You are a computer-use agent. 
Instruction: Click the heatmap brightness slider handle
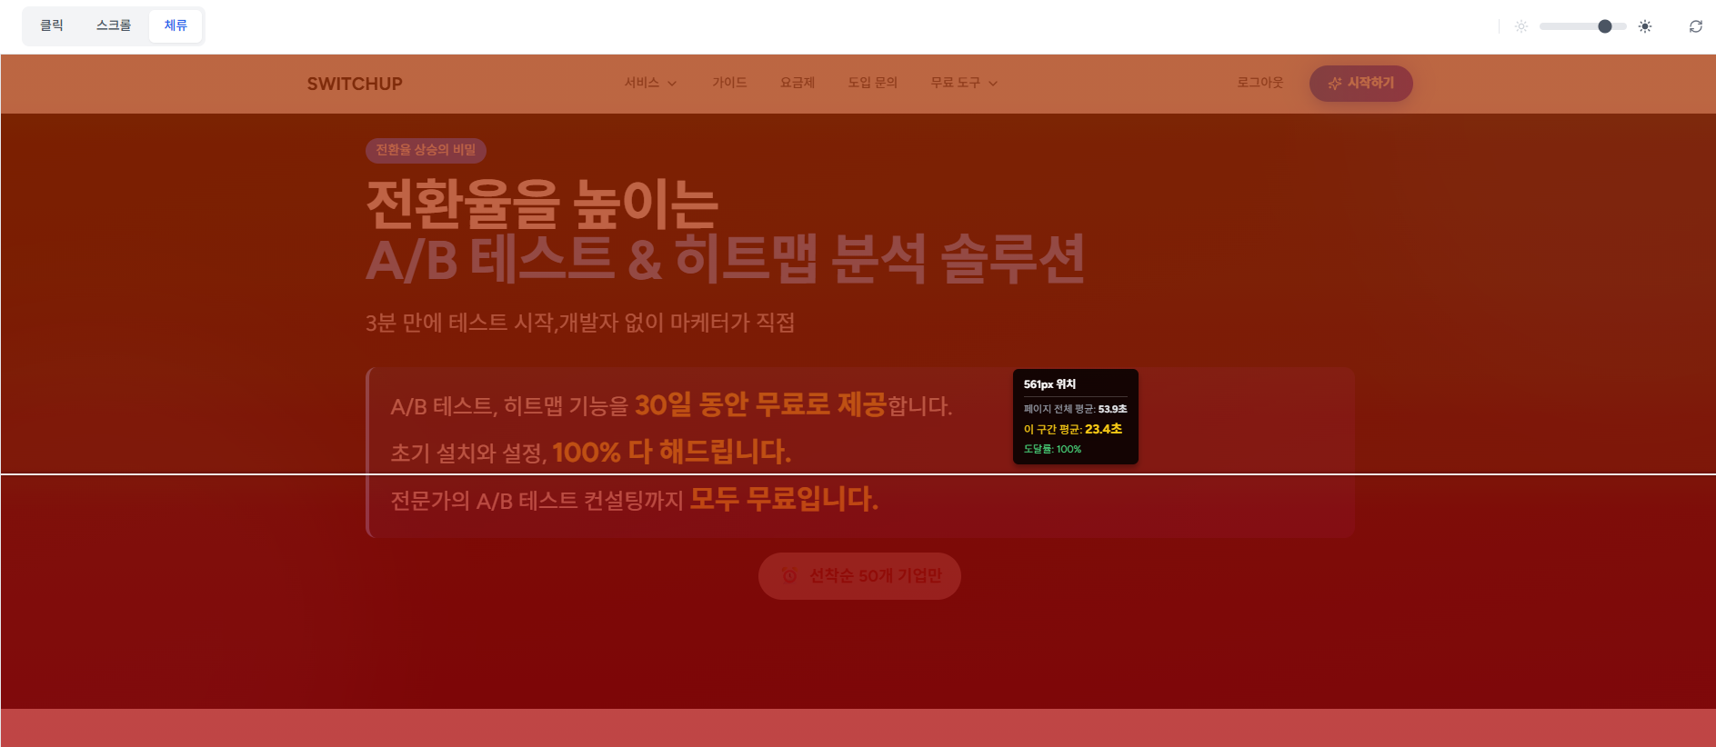click(x=1604, y=26)
